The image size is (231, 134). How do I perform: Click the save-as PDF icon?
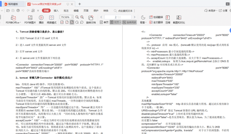(33, 11)
